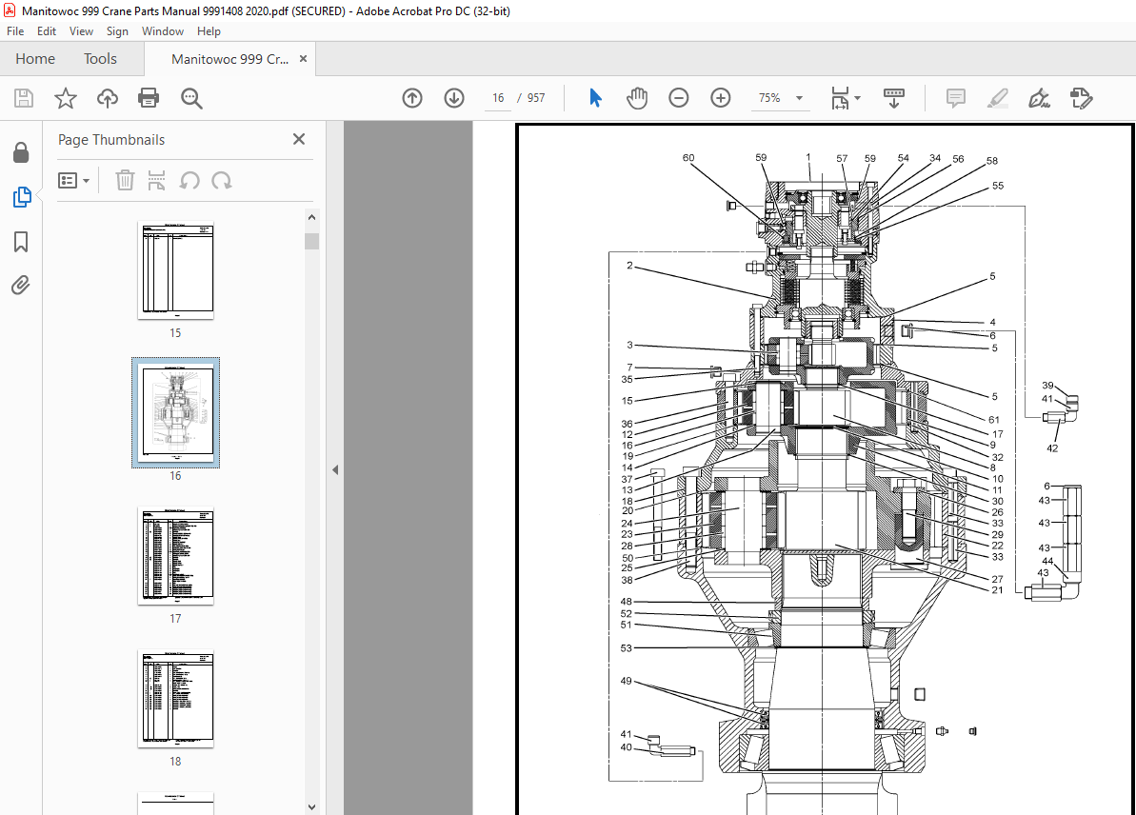The height and width of the screenshot is (815, 1136).
Task: Open the Sign document pen icon
Action: (x=1040, y=98)
